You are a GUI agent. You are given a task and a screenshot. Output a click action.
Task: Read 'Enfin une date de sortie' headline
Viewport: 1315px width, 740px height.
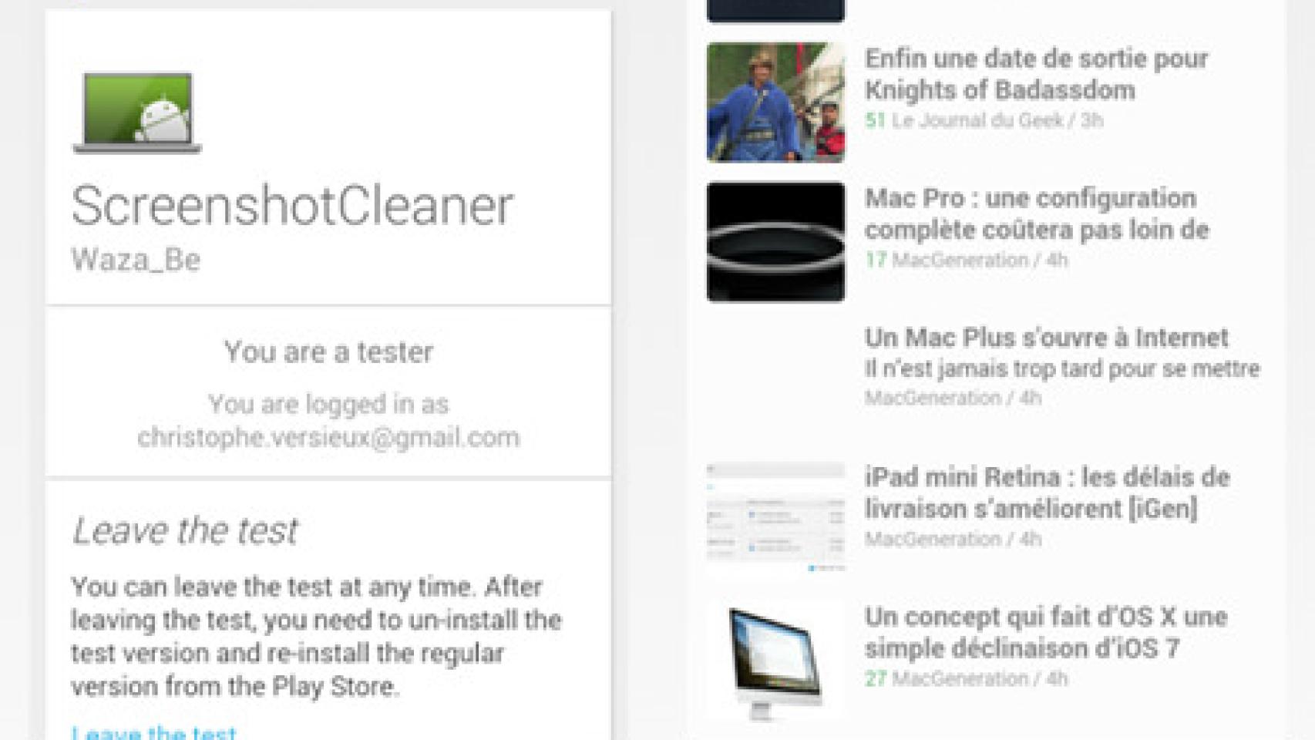1036,74
